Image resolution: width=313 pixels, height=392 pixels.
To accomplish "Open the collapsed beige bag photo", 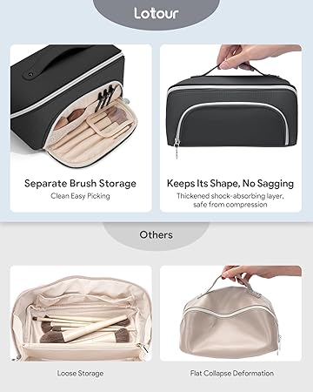I will pyautogui.click(x=230, y=314).
